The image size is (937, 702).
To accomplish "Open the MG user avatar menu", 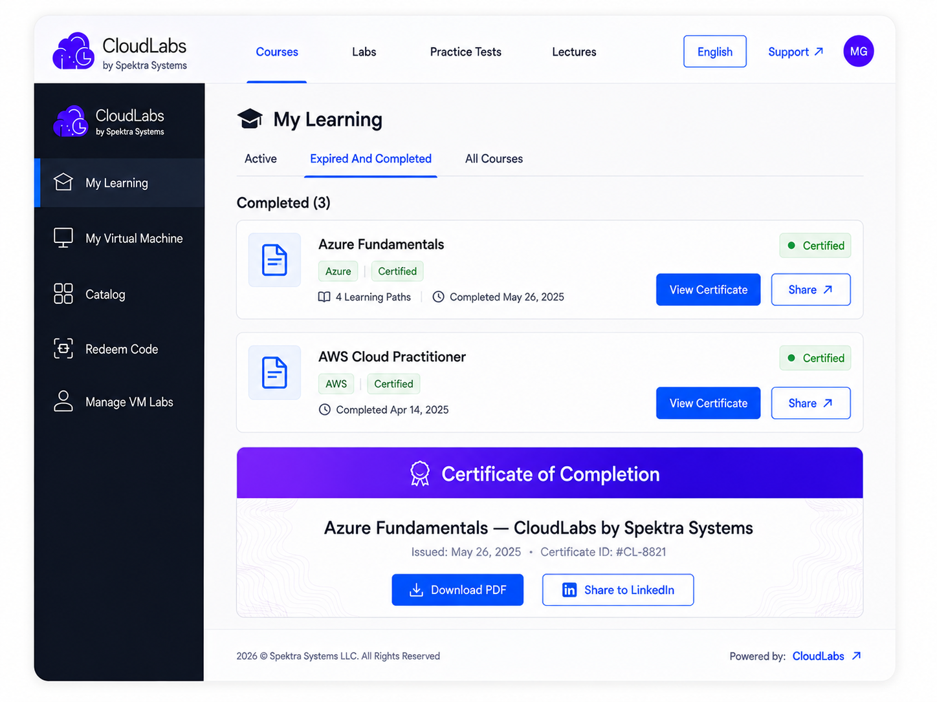I will pyautogui.click(x=859, y=51).
